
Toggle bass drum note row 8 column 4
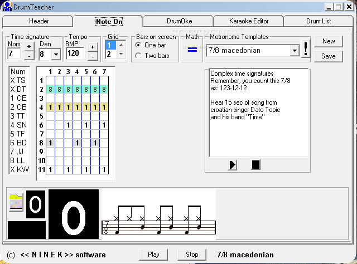(x=77, y=143)
